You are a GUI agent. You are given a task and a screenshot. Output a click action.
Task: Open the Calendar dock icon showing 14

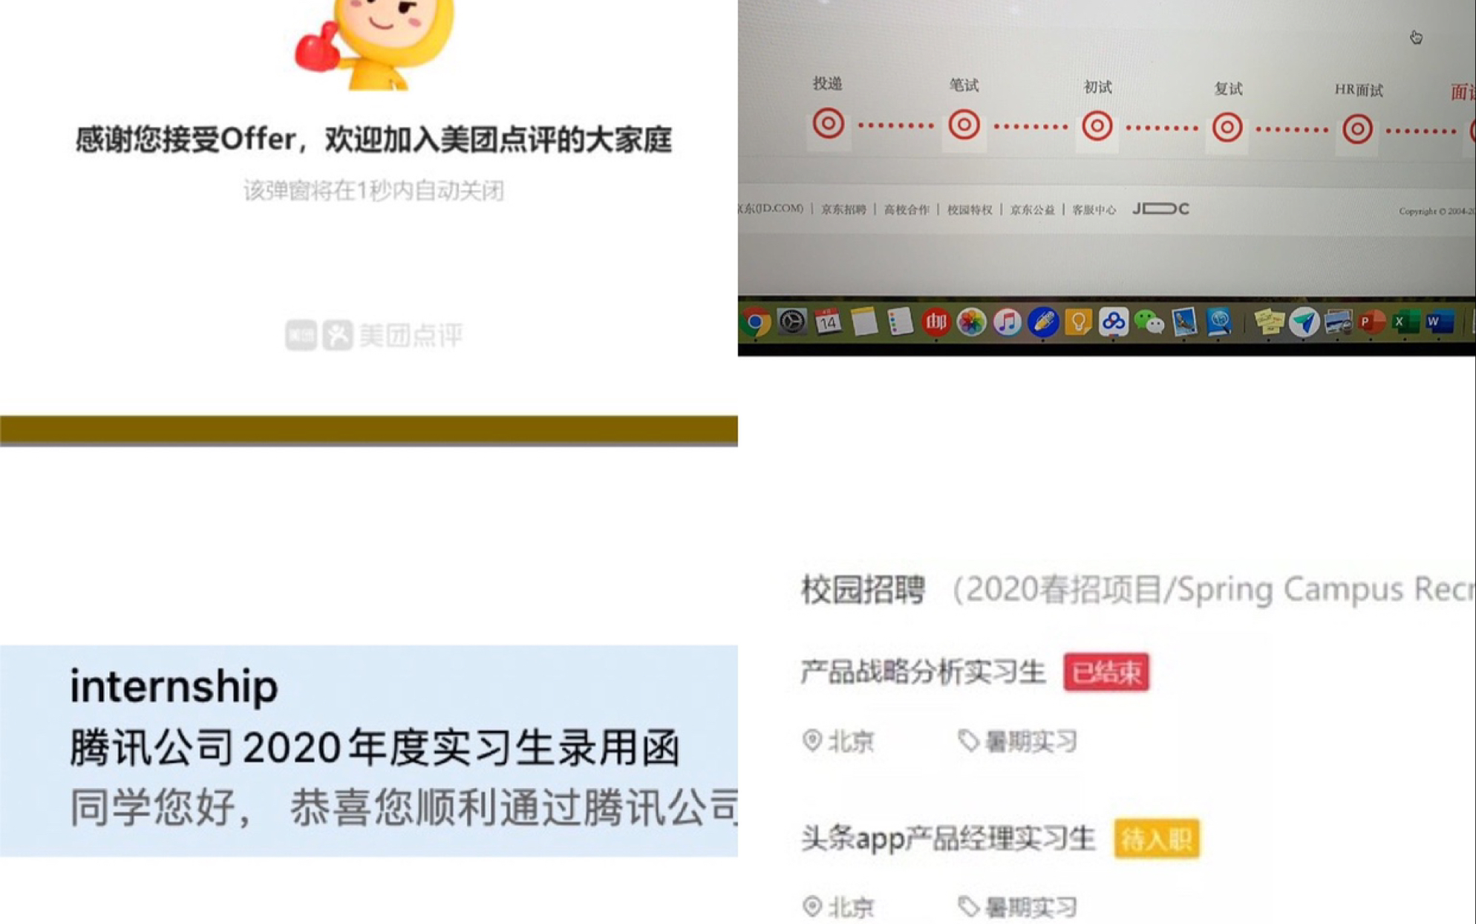tap(828, 322)
